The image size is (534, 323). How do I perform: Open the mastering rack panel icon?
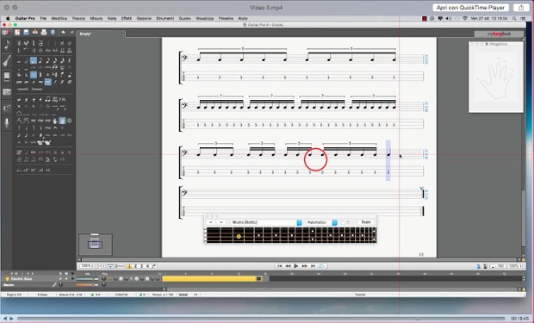point(7,92)
